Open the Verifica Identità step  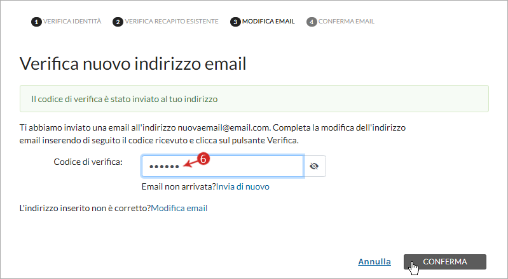(x=72, y=22)
